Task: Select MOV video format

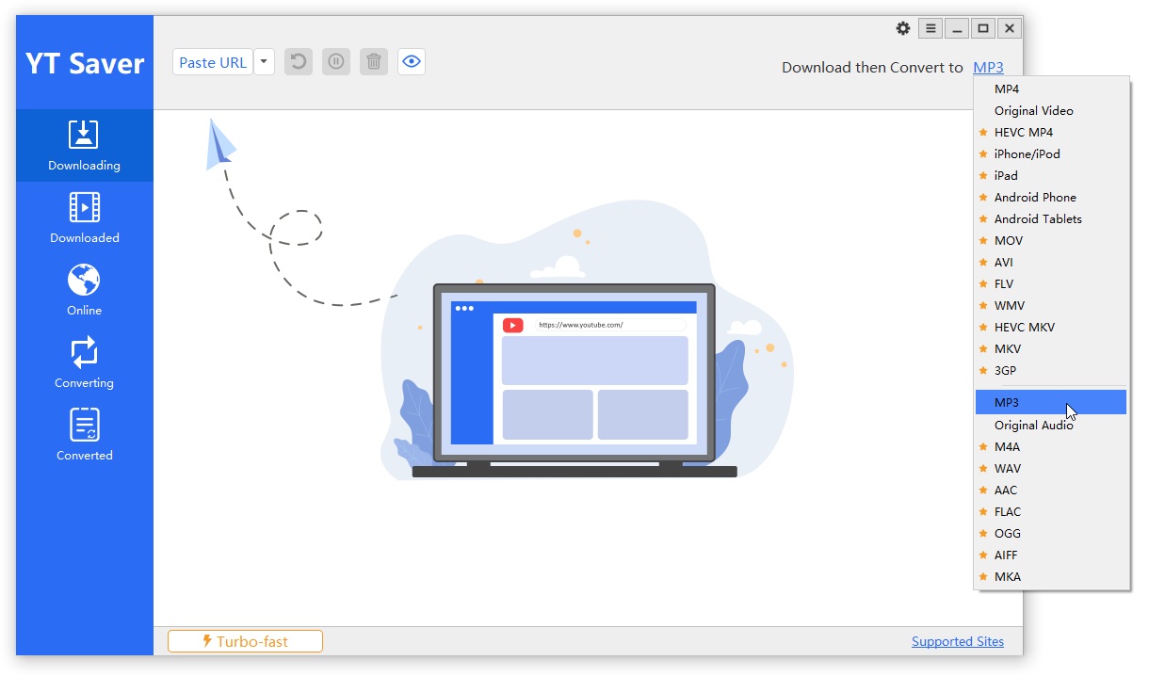Action: tap(1051, 240)
